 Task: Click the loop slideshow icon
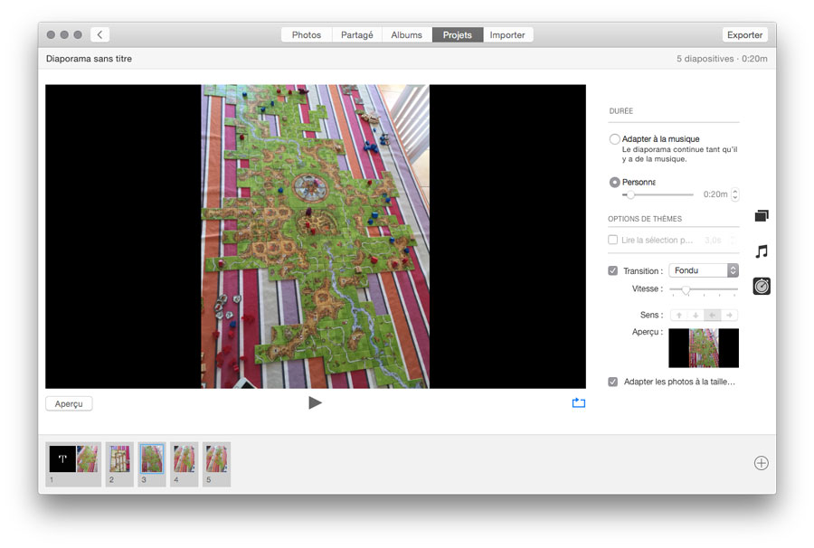coord(578,402)
